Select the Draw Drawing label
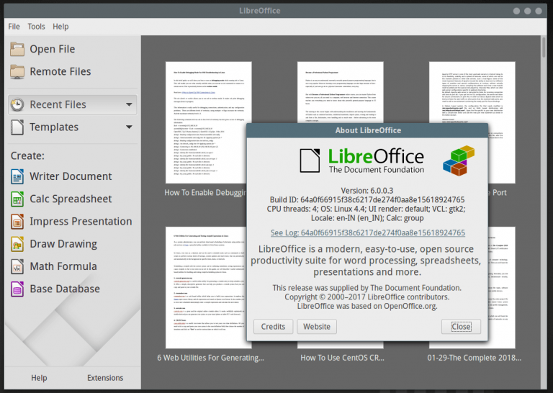The width and height of the screenshot is (553, 393). [x=63, y=244]
